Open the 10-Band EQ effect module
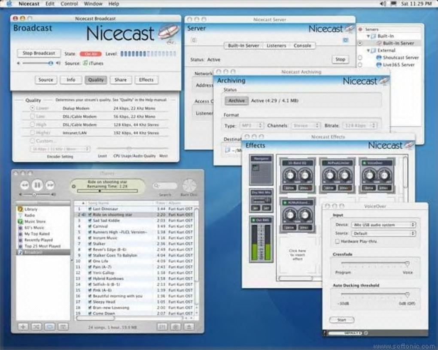 298,175
